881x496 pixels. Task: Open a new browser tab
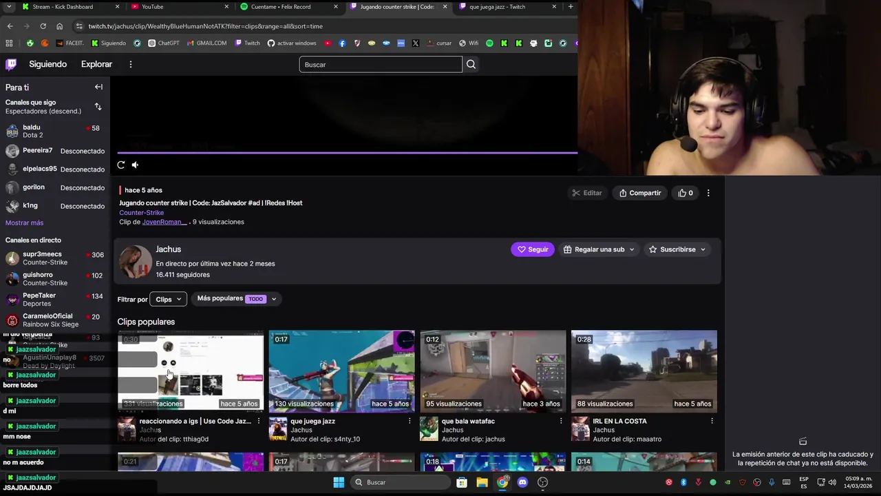pos(571,7)
